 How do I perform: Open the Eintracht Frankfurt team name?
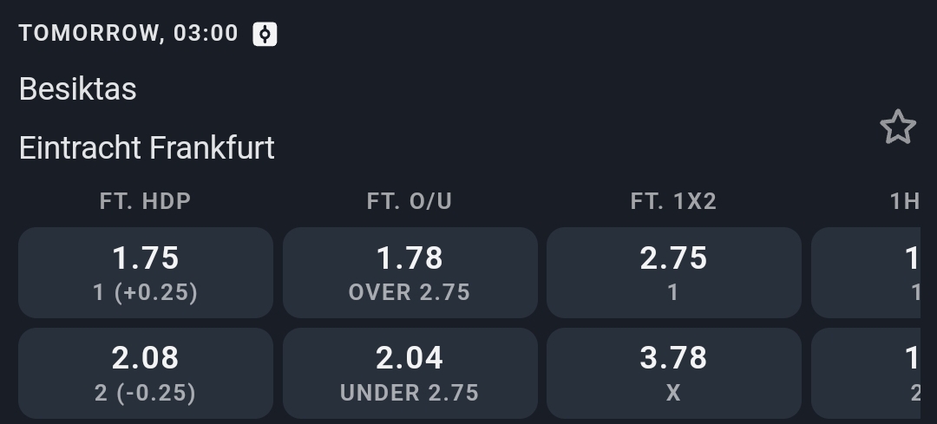click(147, 147)
